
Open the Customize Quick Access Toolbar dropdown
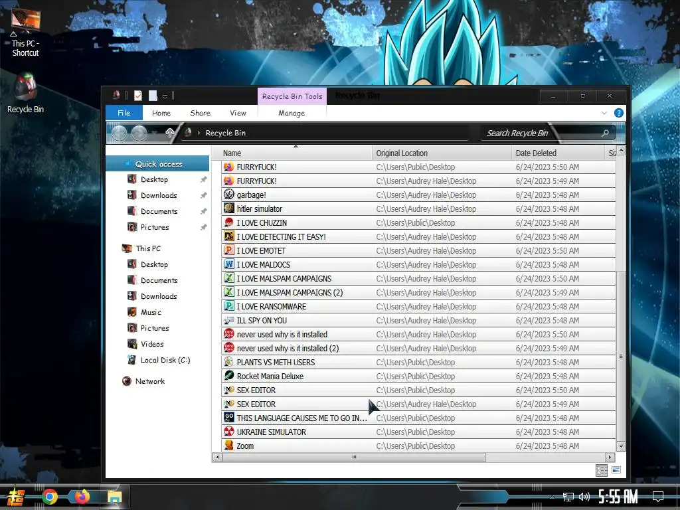165,96
